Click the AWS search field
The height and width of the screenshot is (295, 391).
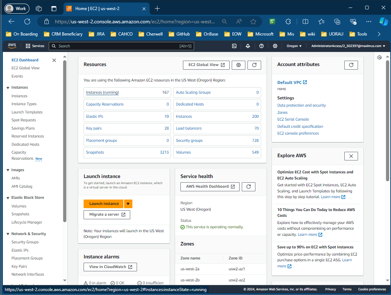click(122, 46)
